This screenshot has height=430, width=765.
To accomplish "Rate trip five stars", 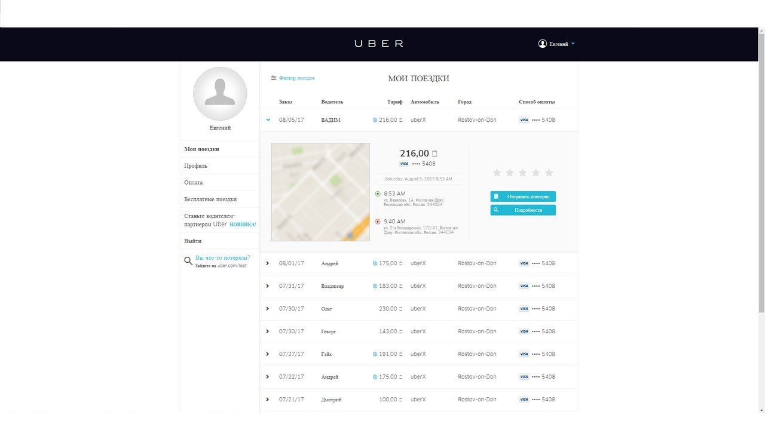I will tap(549, 173).
